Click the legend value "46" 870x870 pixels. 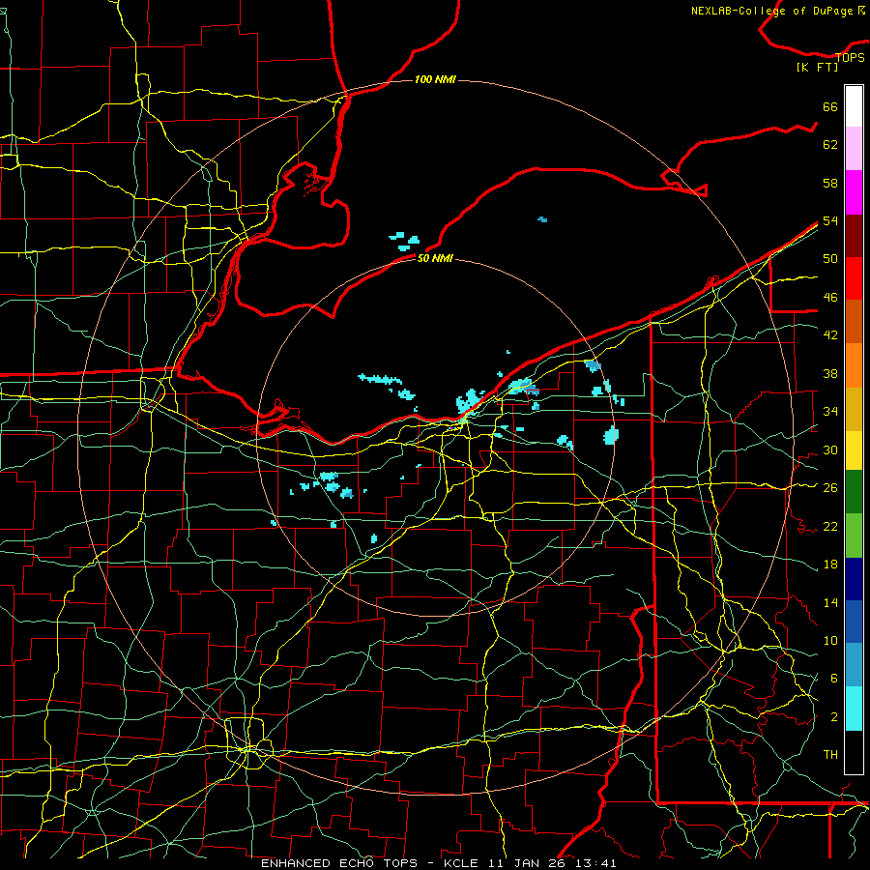830,297
